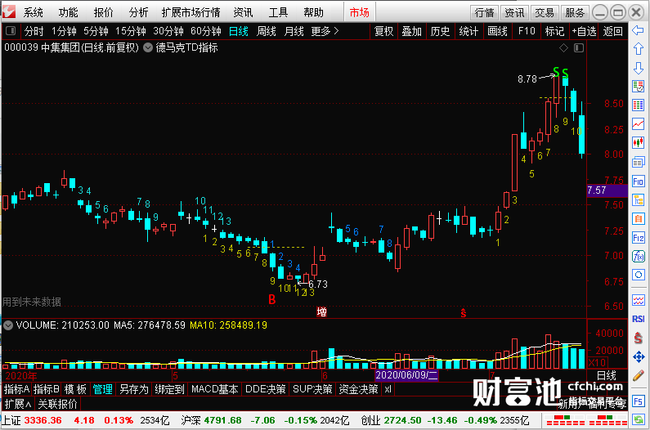Click the 复权 toolbar button
The height and width of the screenshot is (430, 650).
(x=383, y=31)
